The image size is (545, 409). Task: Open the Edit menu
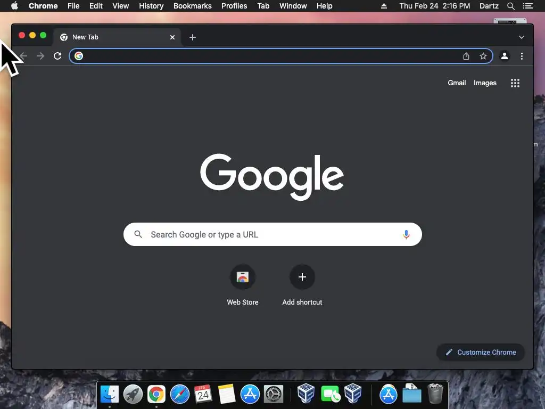point(96,6)
